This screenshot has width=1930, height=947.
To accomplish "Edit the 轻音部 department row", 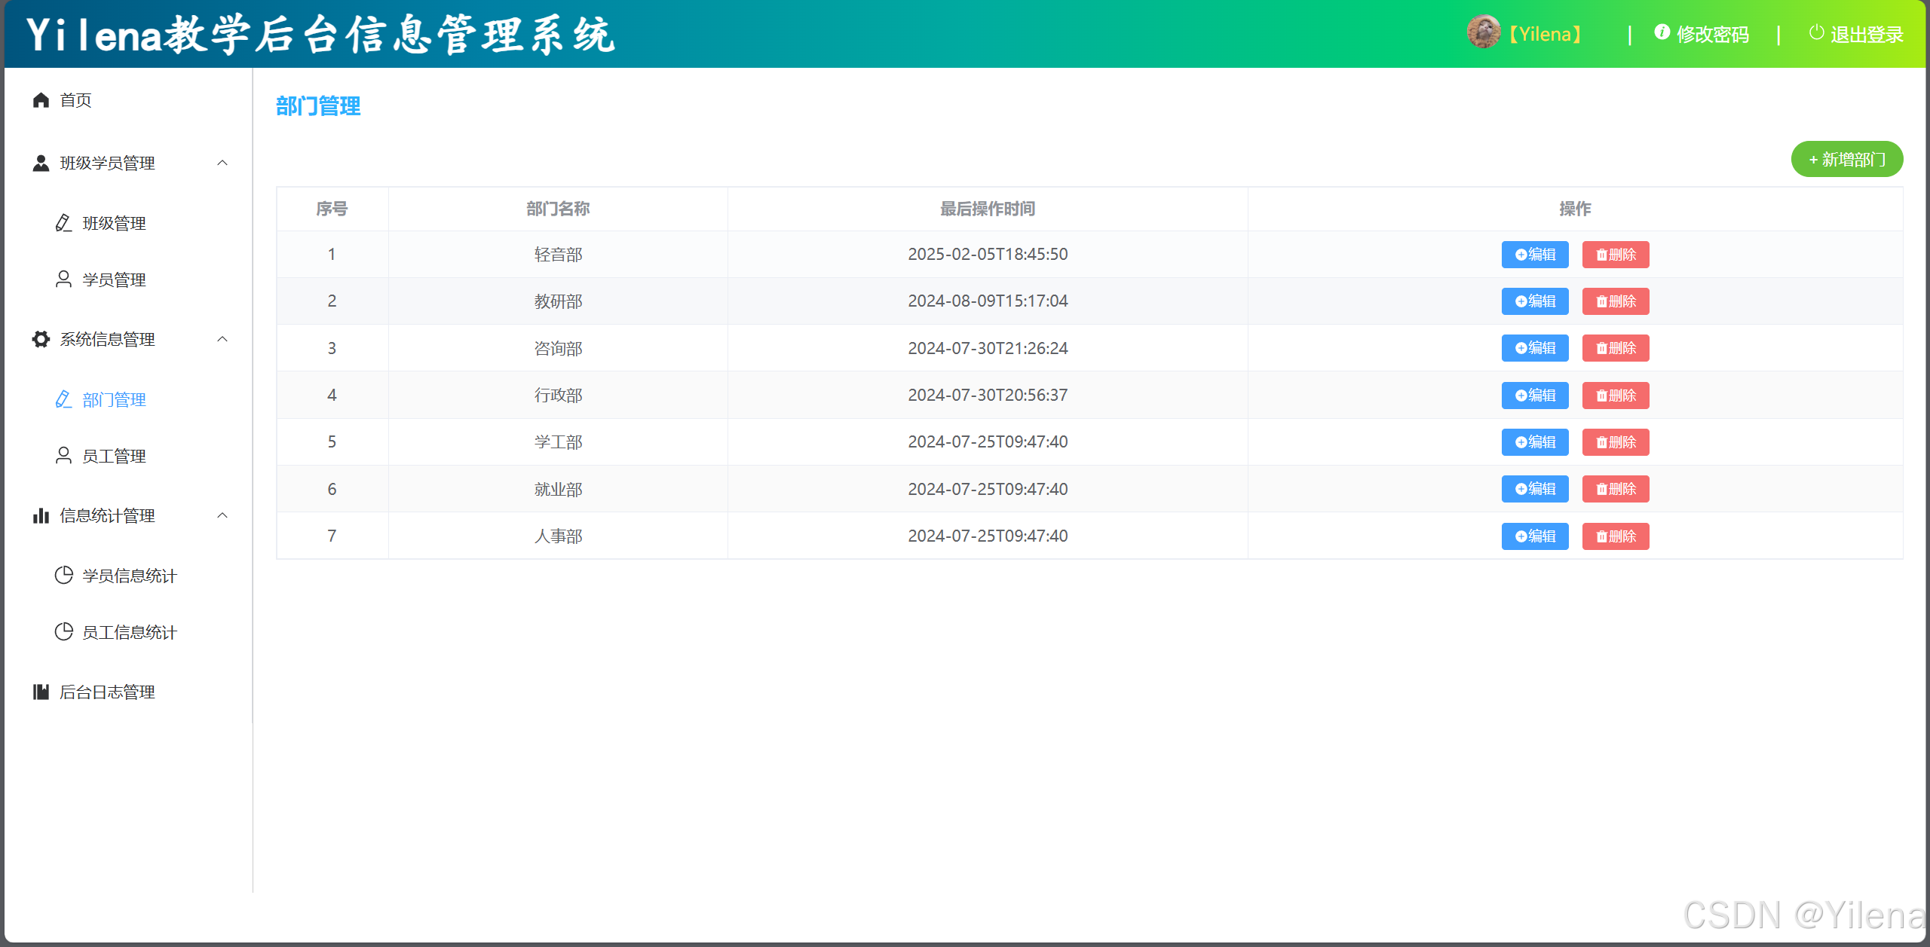I will pos(1534,255).
